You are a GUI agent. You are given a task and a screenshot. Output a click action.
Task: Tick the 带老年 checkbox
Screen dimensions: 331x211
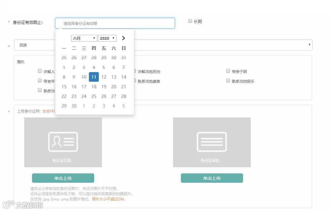40,80
